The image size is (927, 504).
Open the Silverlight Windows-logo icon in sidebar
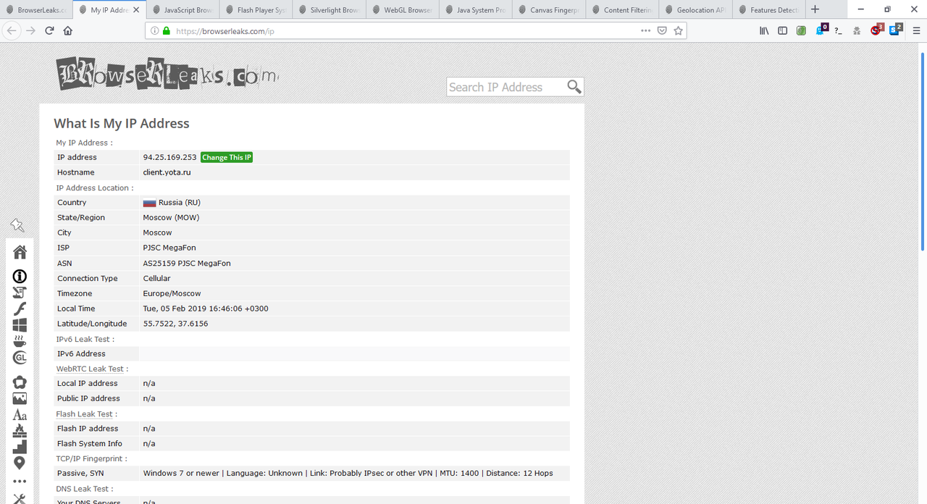[20, 325]
